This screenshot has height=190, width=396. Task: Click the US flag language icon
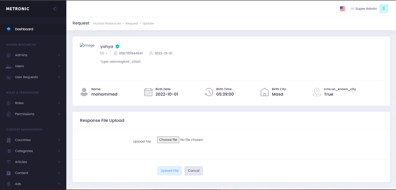point(342,9)
